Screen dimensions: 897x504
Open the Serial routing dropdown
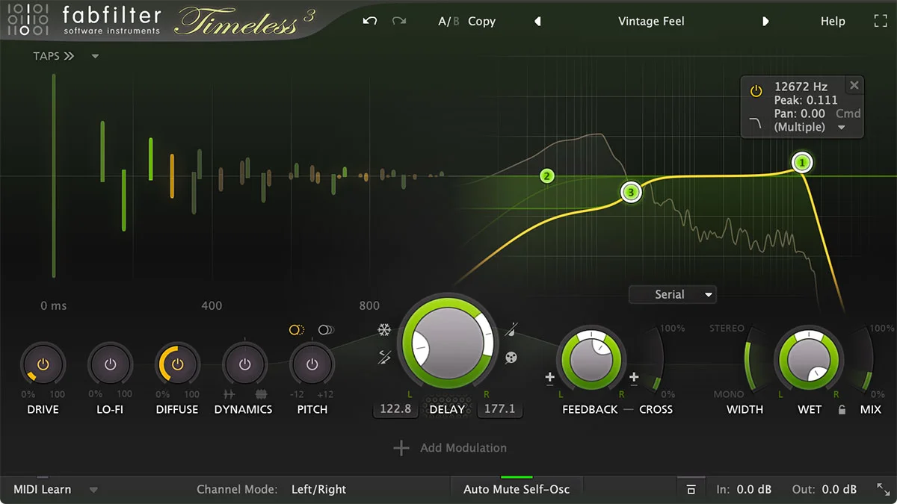coord(671,294)
